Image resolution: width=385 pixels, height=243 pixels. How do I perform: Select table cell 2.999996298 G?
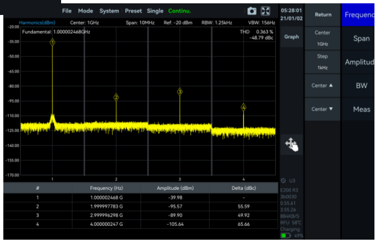tap(106, 215)
